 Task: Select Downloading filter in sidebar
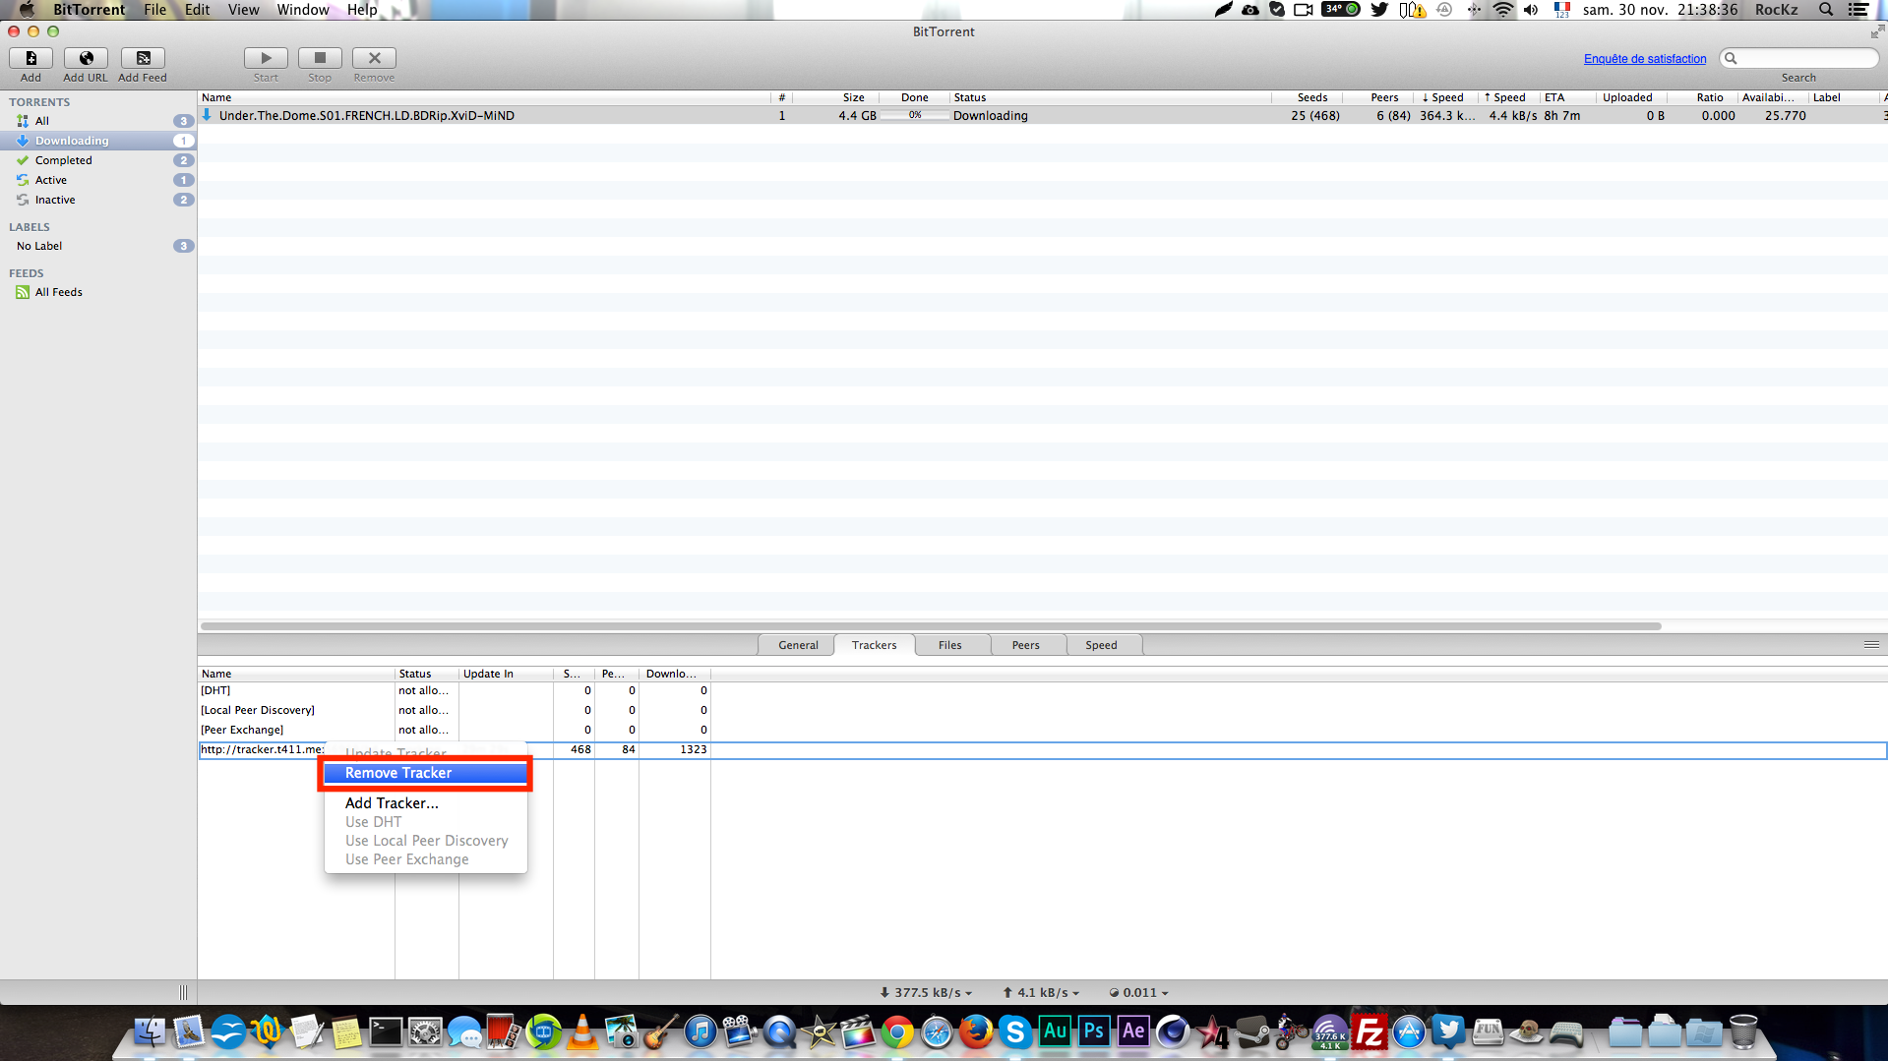98,141
